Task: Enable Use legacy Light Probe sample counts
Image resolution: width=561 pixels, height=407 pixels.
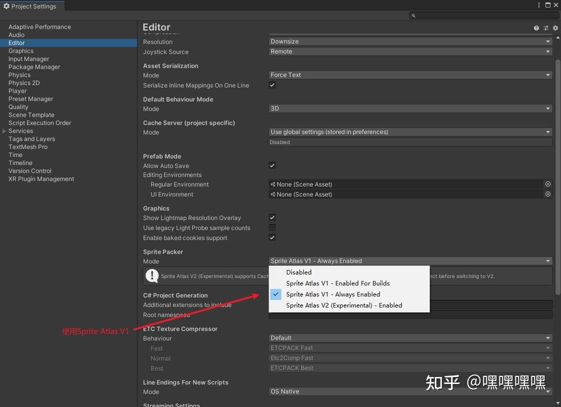Action: click(x=272, y=227)
